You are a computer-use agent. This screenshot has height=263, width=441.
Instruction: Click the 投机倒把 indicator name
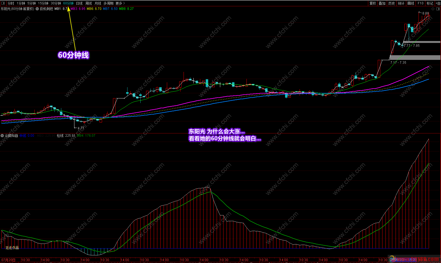(x=46, y=9)
